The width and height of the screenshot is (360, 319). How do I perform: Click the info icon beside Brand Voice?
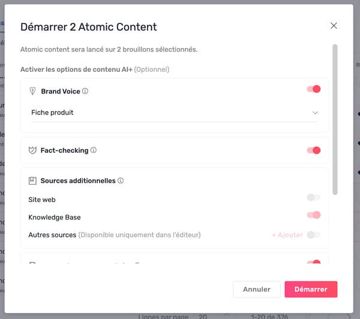click(85, 92)
